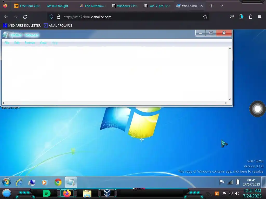The width and height of the screenshot is (266, 199).
Task: Click inside the Notepad text area
Action: tap(115, 74)
